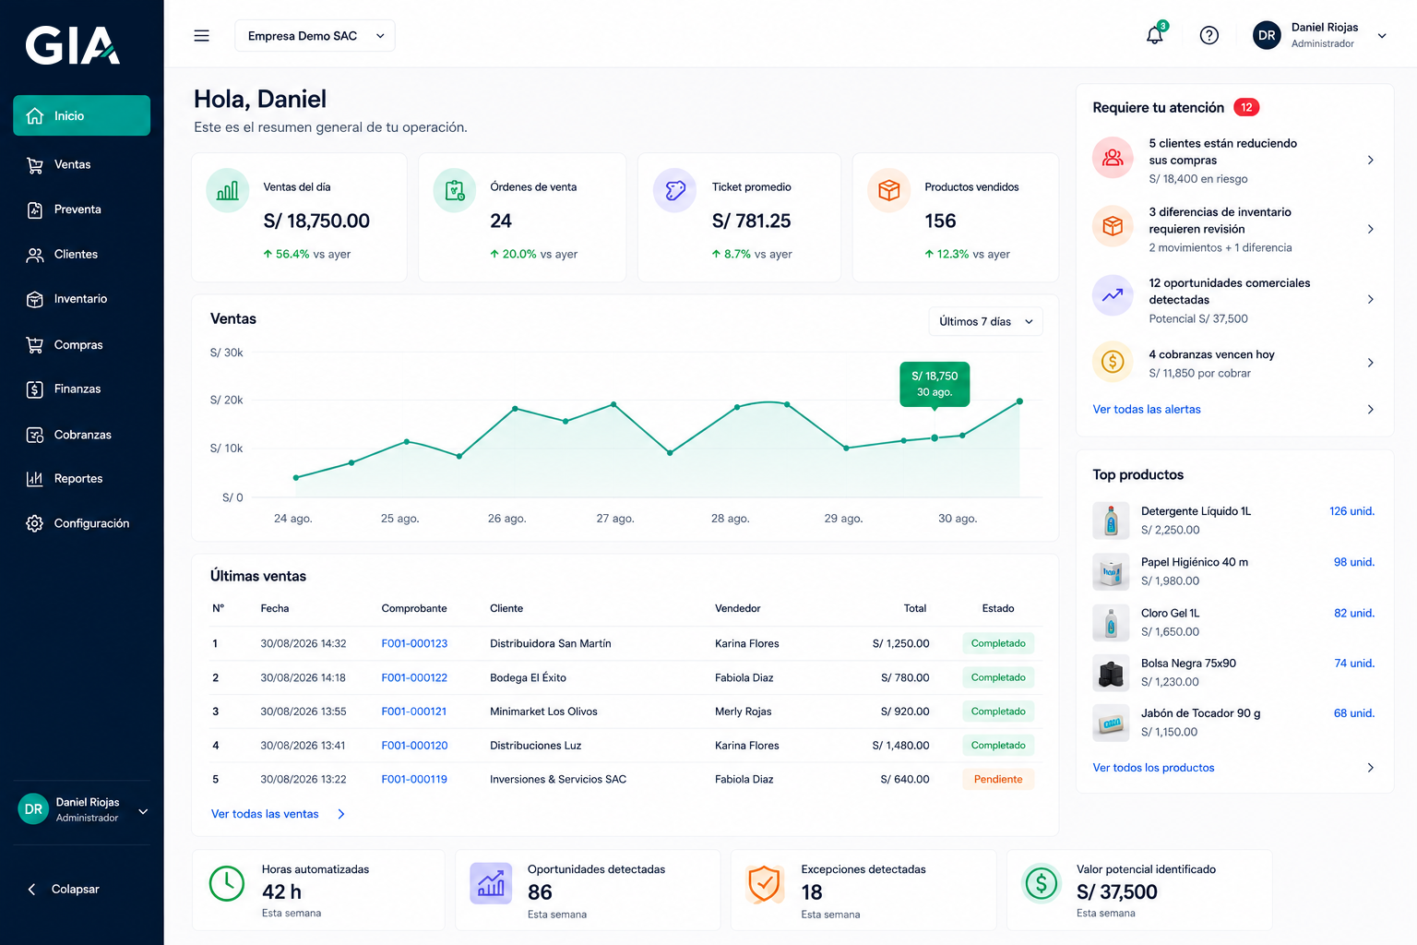The width and height of the screenshot is (1417, 945).
Task: Click Ver todas las alertas link
Action: tap(1147, 409)
